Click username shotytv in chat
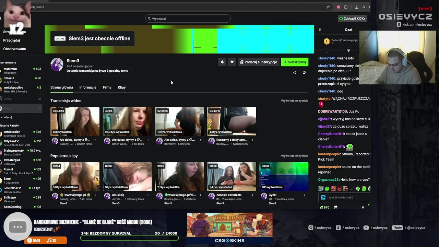Image resolution: width=439 pixels, height=247 pixels. (x=324, y=99)
